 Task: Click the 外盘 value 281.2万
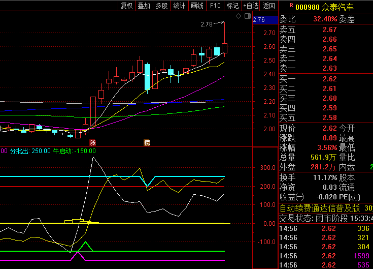pos(323,167)
